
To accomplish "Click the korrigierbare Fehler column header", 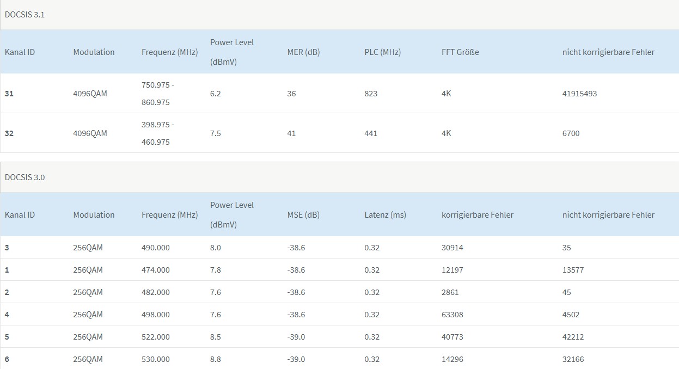I will click(x=478, y=215).
